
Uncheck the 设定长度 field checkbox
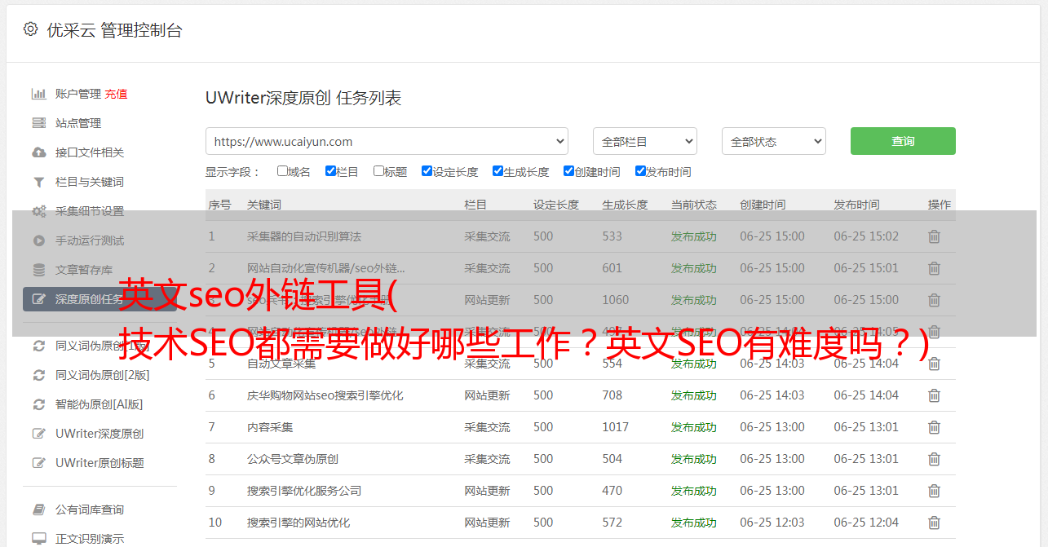pyautogui.click(x=427, y=171)
